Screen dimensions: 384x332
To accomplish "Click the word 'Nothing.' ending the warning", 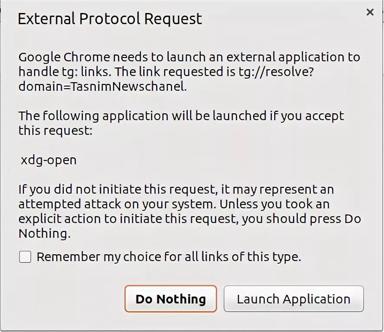I will pos(44,234).
